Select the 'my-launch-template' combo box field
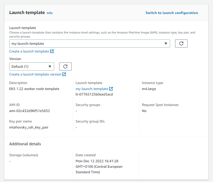 [x=87, y=43]
